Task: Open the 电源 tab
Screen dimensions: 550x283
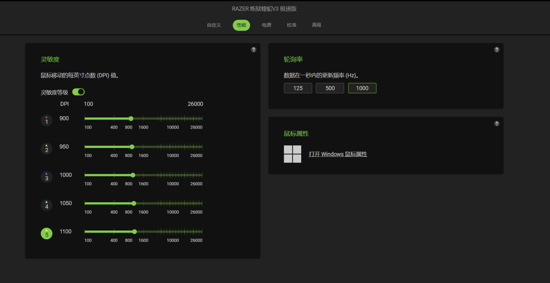Action: click(x=266, y=25)
